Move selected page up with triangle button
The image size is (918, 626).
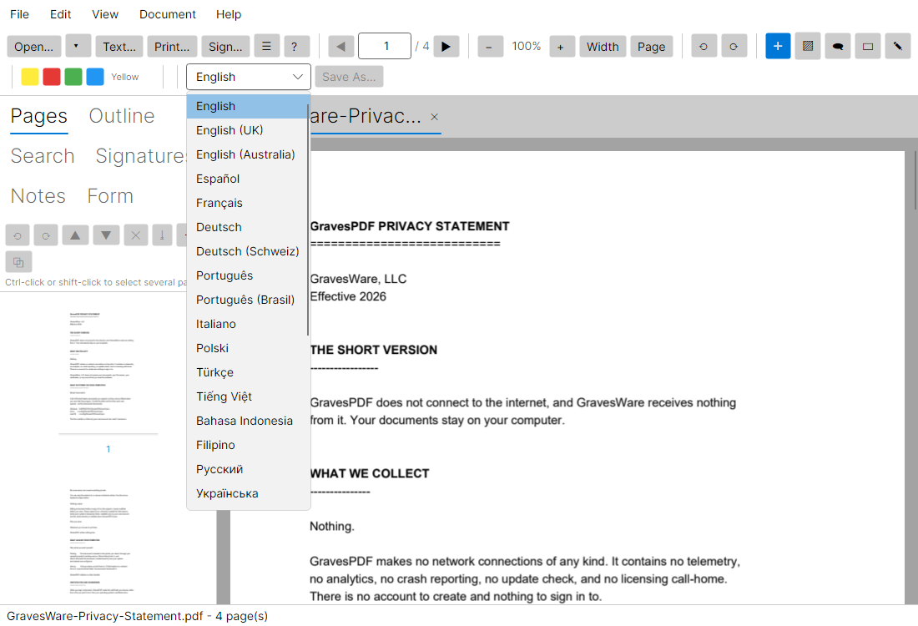tap(75, 235)
